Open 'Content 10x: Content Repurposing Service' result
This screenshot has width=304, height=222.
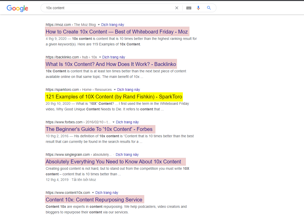(x=94, y=200)
